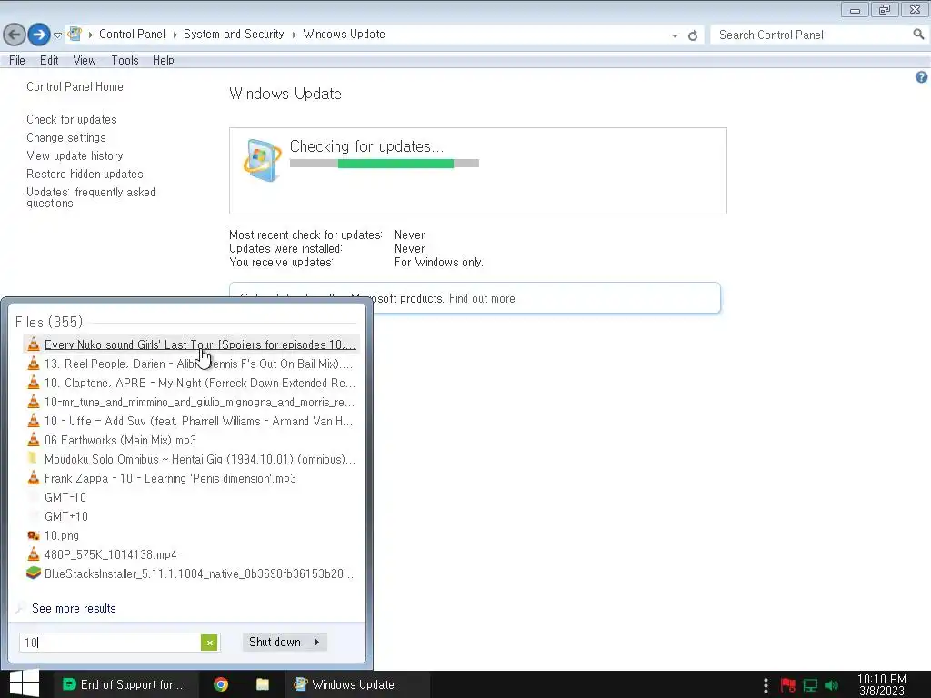Open Moudoku Solo Omnibus folder result
Image resolution: width=931 pixels, height=698 pixels.
pos(190,459)
